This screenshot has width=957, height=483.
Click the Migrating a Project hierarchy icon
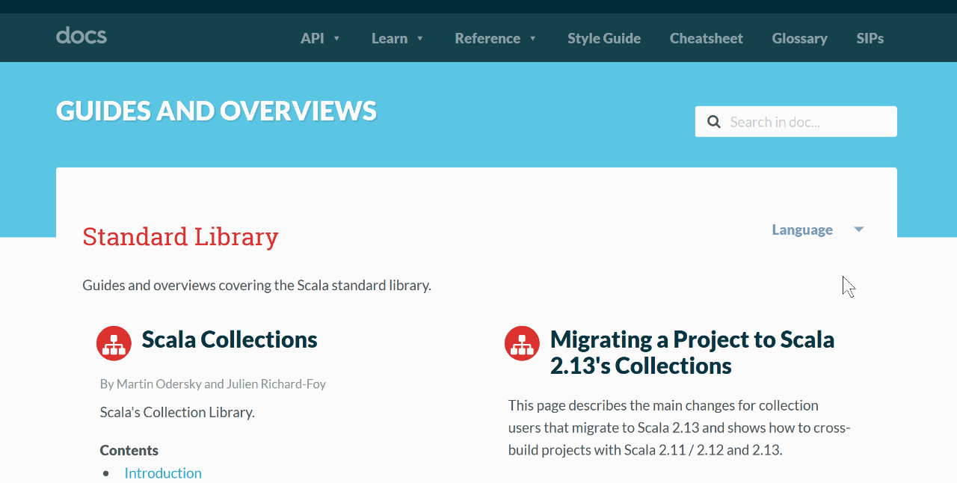(x=522, y=343)
